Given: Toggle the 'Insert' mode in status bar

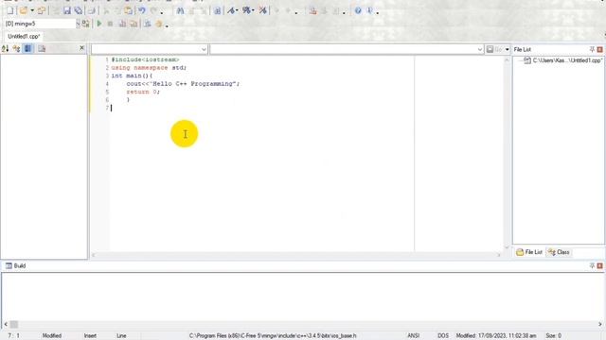Looking at the screenshot, I should coord(90,336).
